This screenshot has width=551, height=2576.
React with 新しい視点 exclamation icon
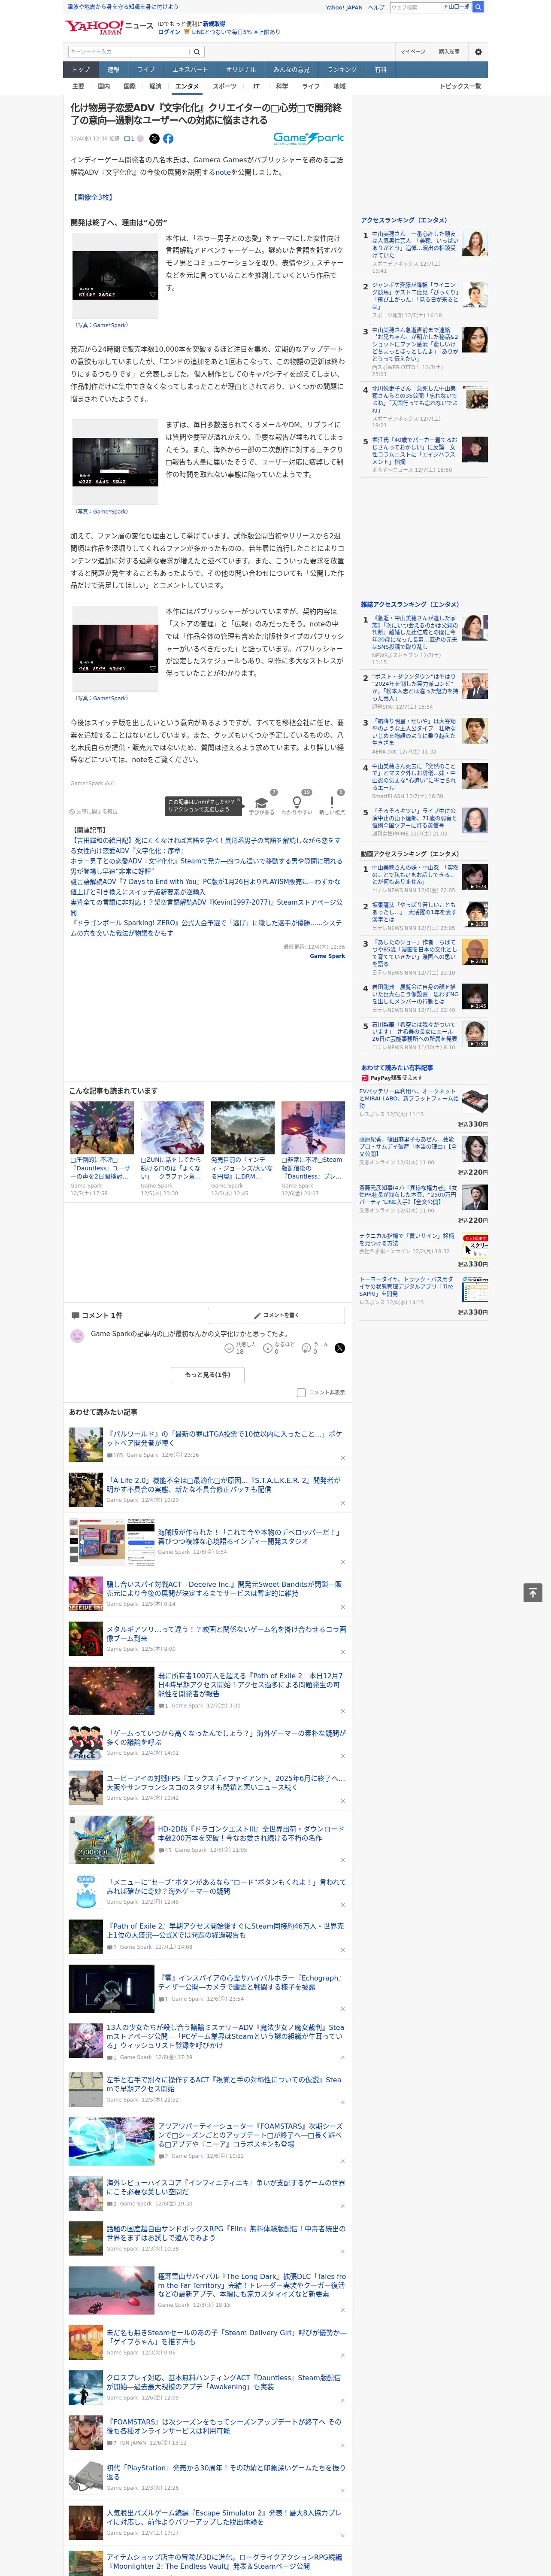pyautogui.click(x=332, y=802)
